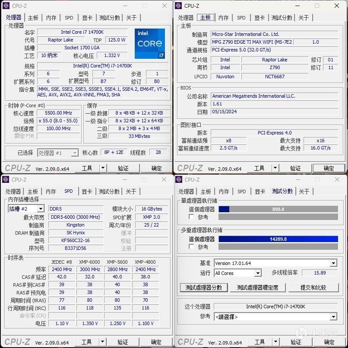Click multi-thread ratio 15.89 value
The height and width of the screenshot is (348, 348).
(x=320, y=273)
